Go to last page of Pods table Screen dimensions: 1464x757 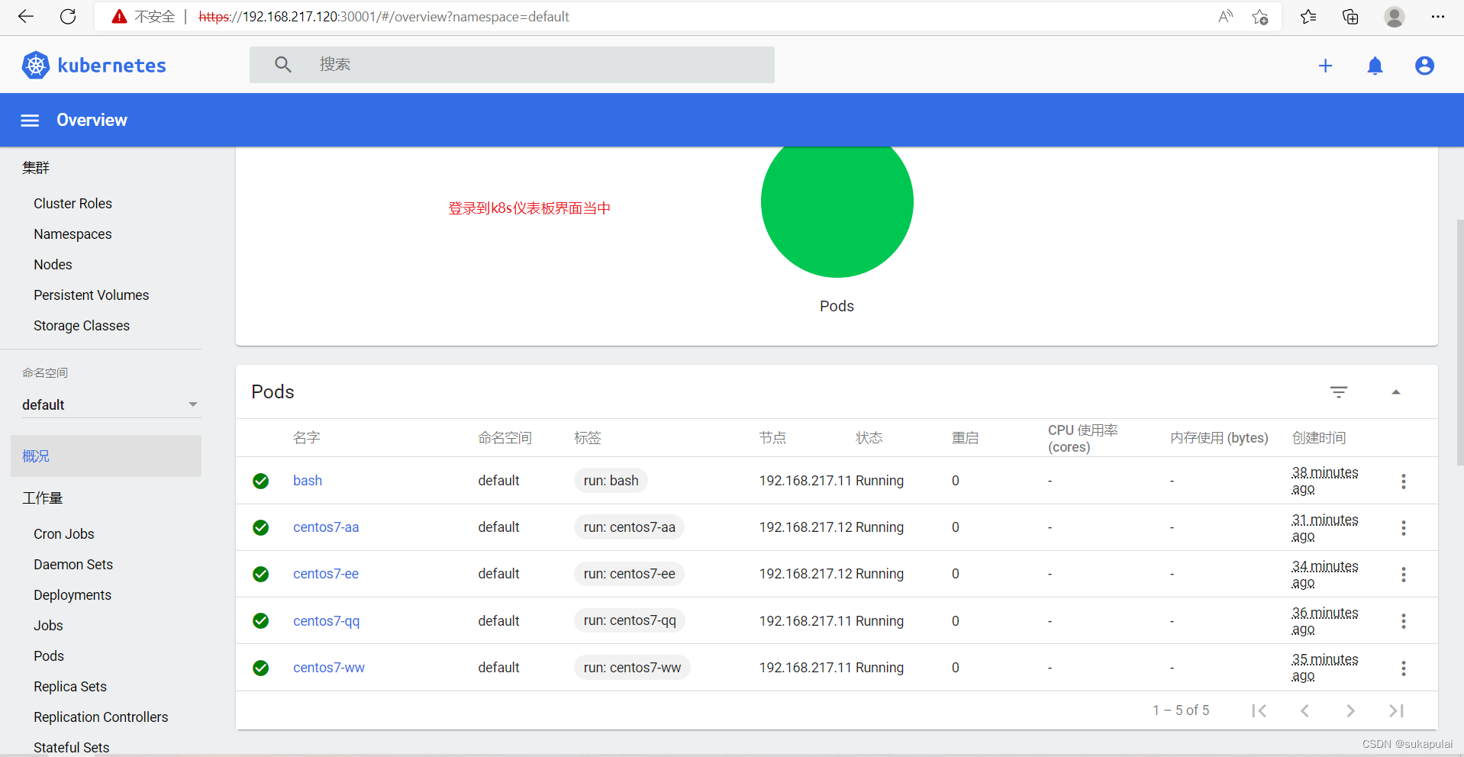coord(1396,710)
